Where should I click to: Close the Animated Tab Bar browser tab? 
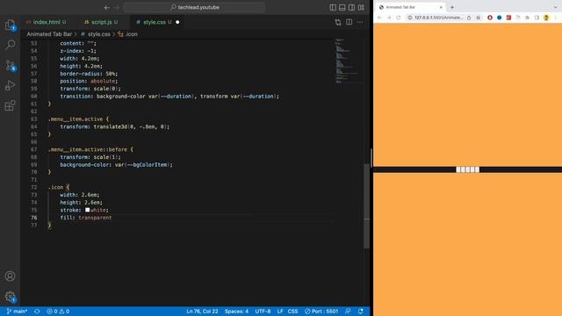441,7
